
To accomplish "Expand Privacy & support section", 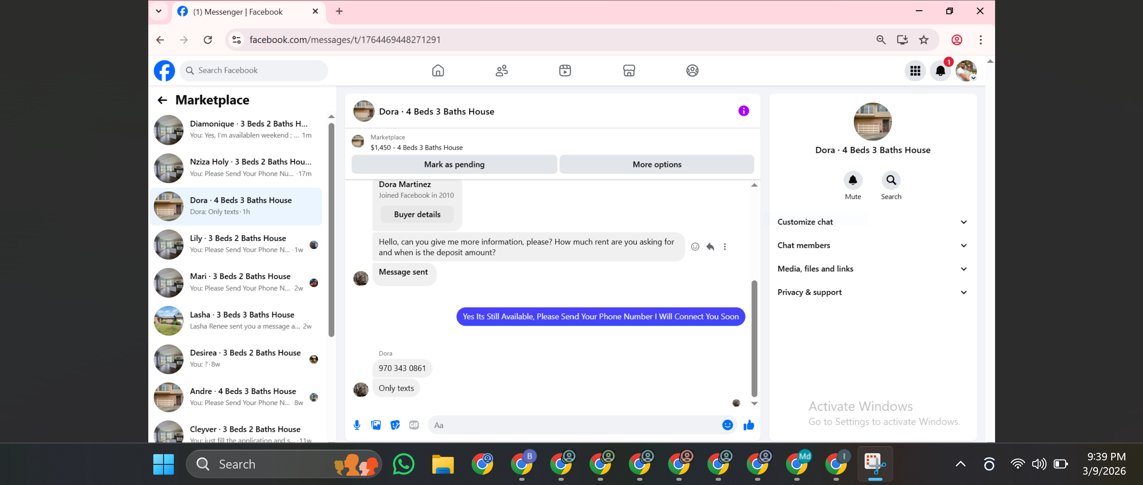I will 872,292.
